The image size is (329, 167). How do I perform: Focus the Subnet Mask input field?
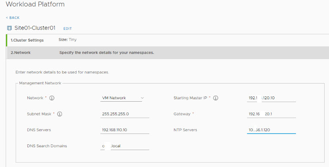click(x=125, y=114)
